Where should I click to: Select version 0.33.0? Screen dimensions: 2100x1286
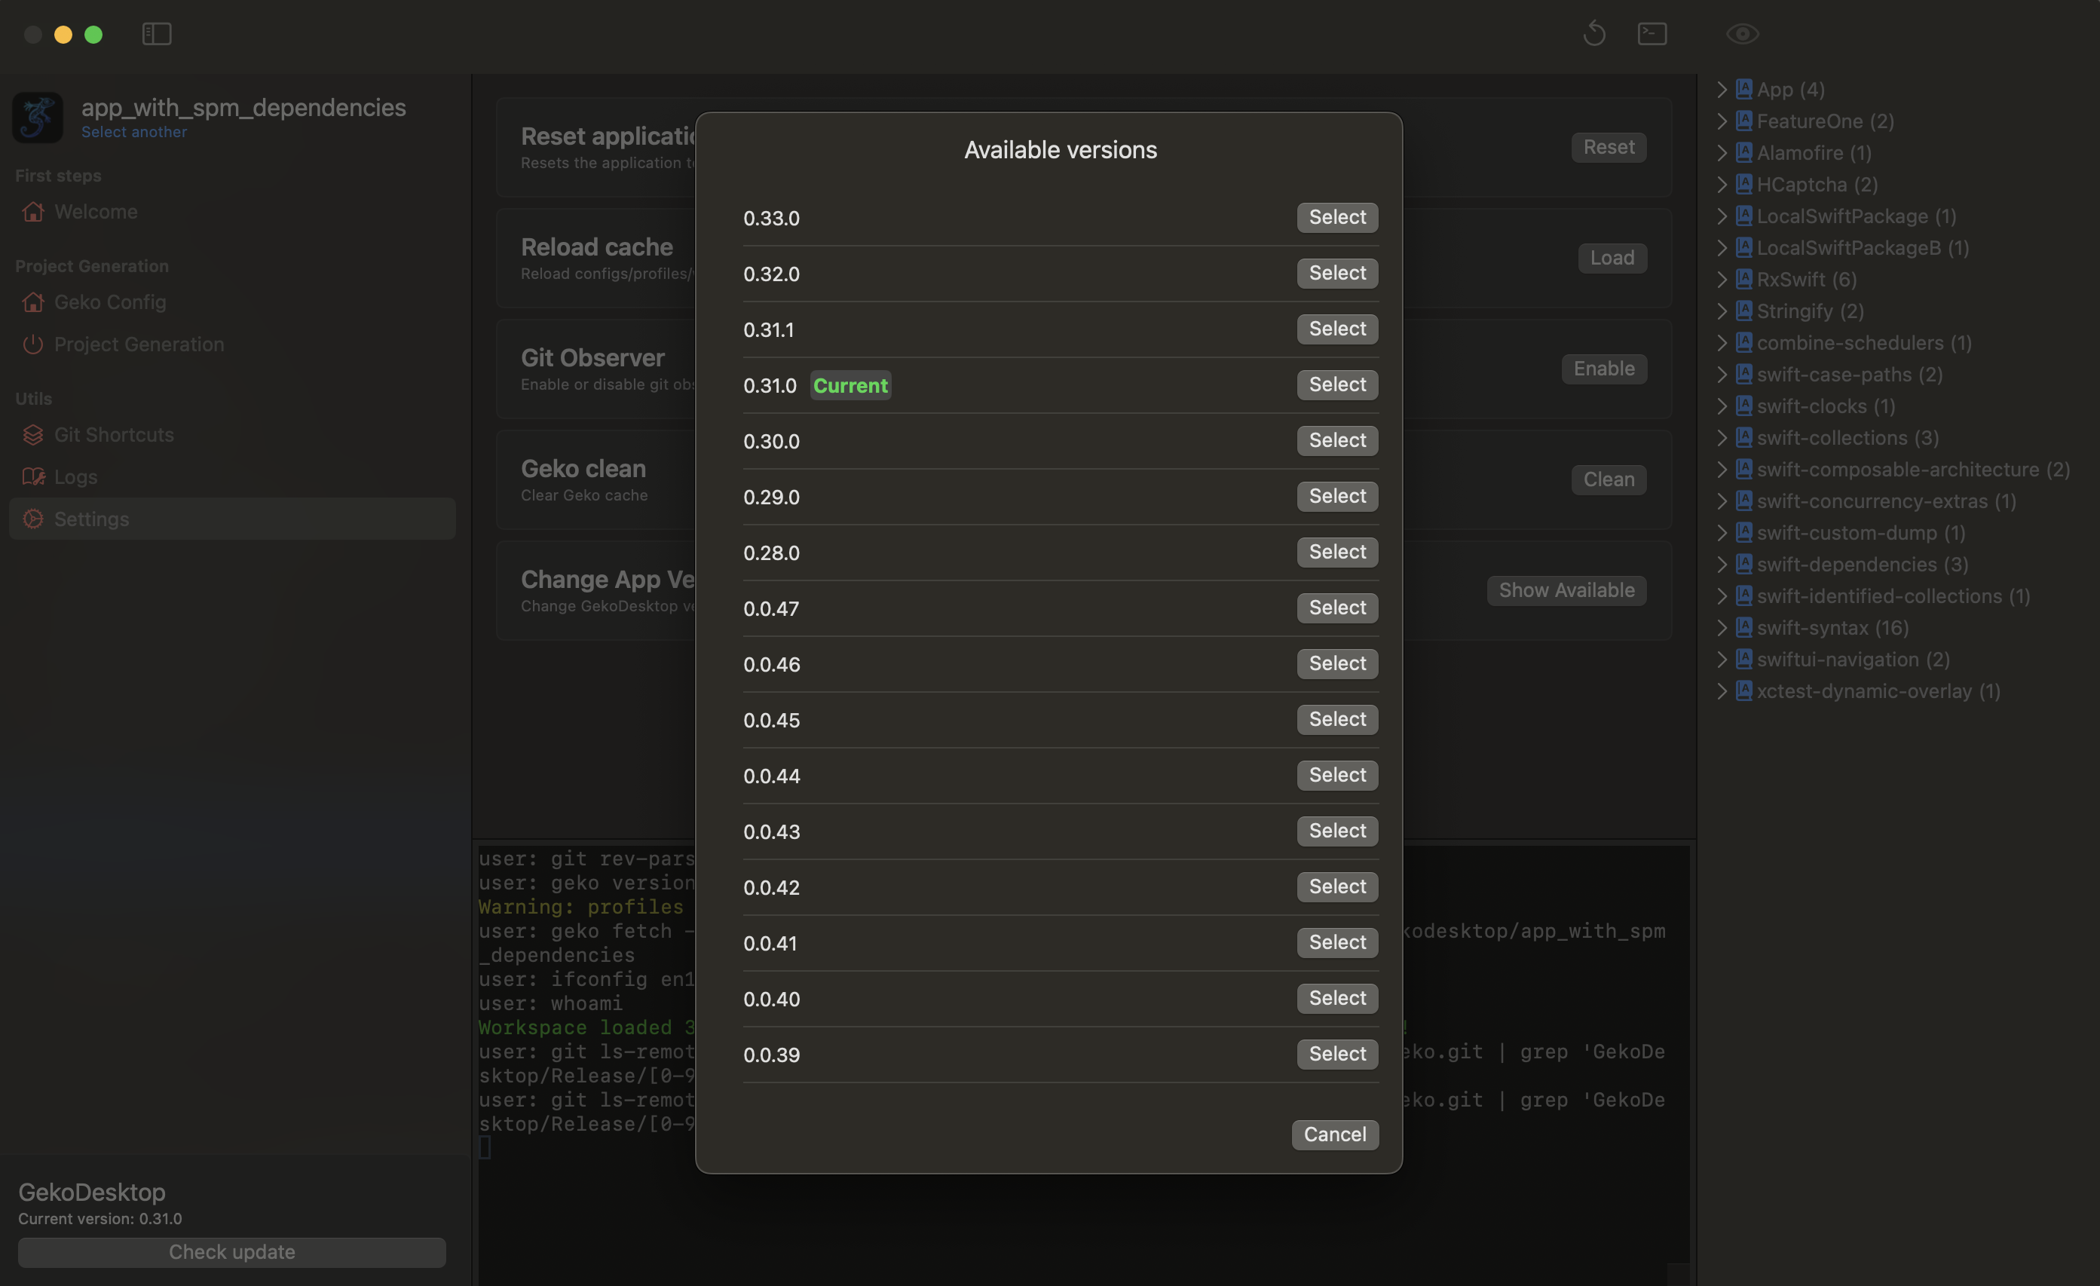pos(1336,217)
